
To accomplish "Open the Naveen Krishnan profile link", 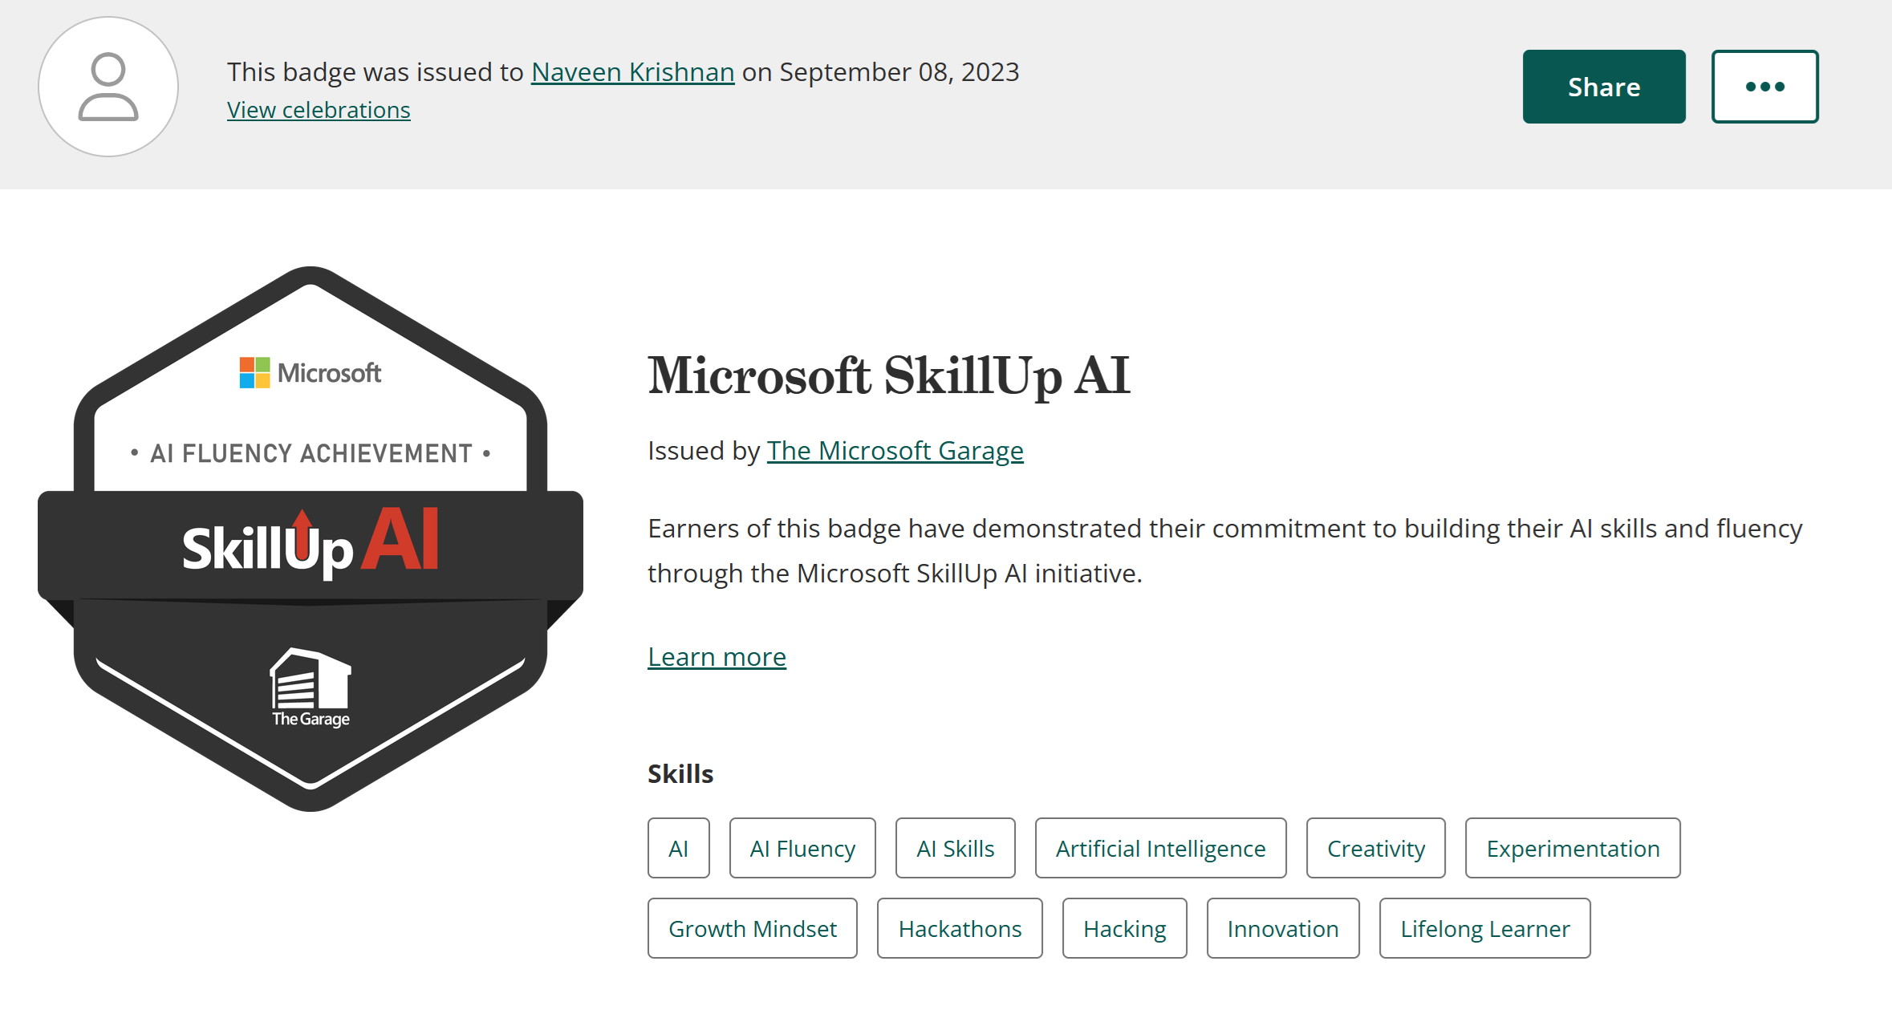I will [x=632, y=72].
